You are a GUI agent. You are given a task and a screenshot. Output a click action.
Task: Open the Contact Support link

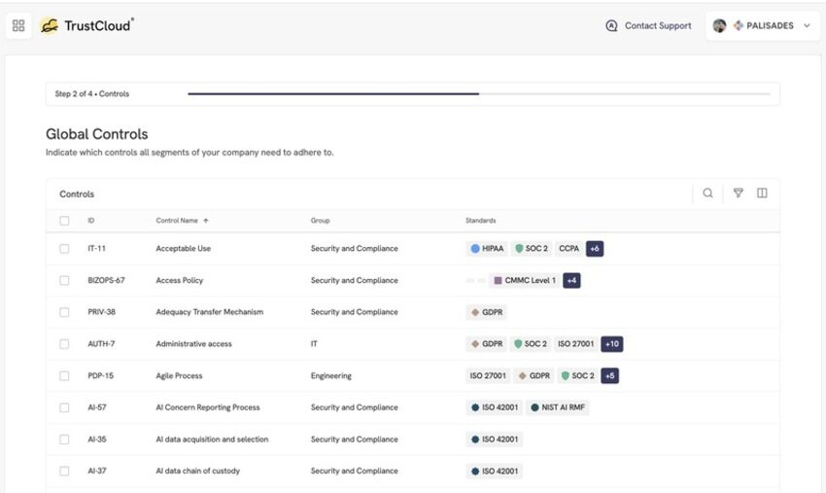pyautogui.click(x=658, y=25)
